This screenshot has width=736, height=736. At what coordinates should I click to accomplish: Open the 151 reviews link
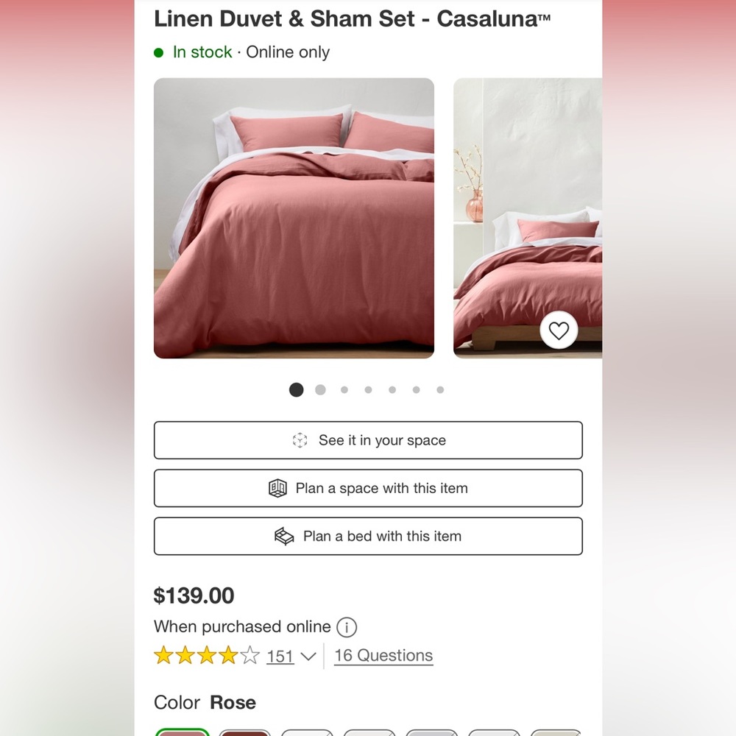280,655
